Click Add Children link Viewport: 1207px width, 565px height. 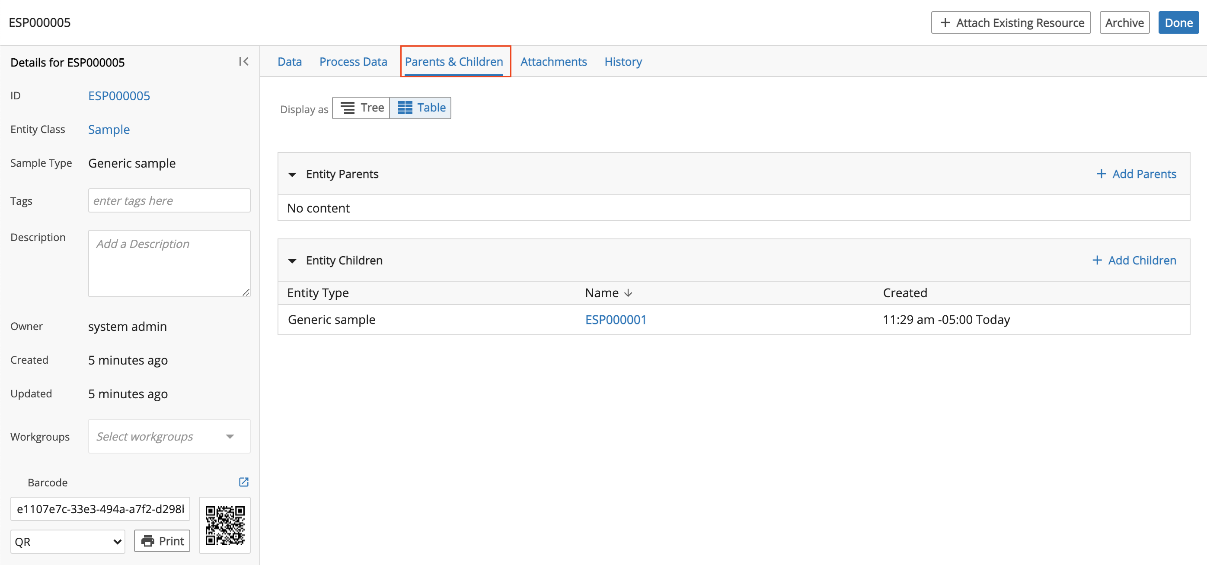[1134, 261]
